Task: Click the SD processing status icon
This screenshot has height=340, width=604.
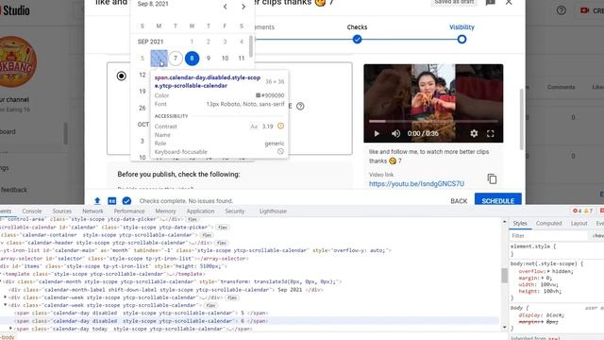Action: [111, 201]
